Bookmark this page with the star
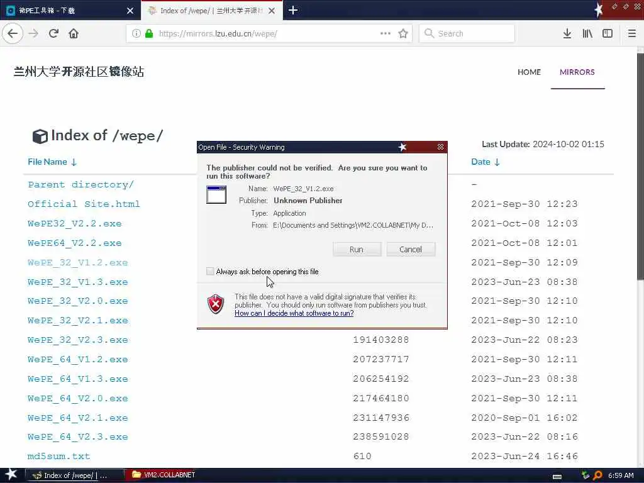This screenshot has height=483, width=644. click(403, 33)
